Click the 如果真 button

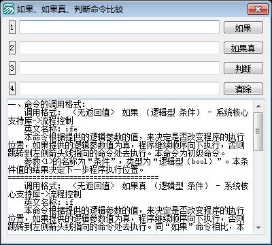coord(243,48)
